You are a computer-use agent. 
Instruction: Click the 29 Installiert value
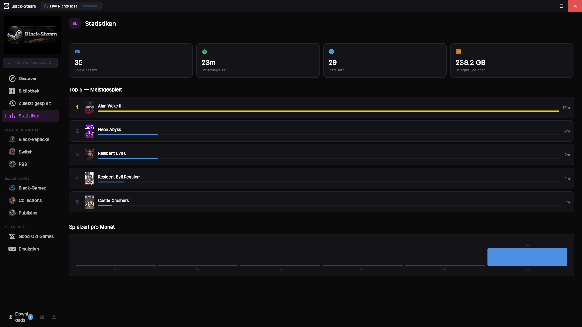(333, 62)
